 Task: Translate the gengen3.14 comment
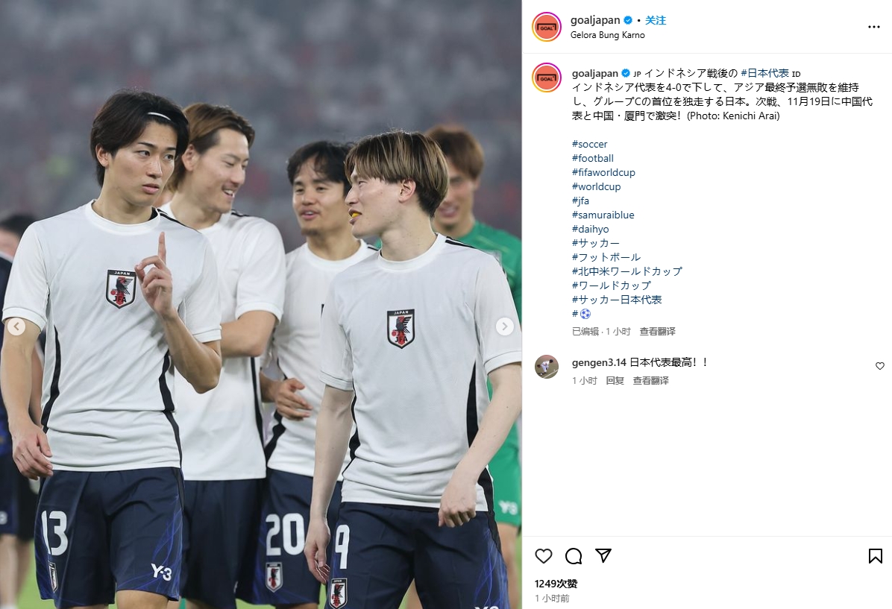click(x=651, y=380)
